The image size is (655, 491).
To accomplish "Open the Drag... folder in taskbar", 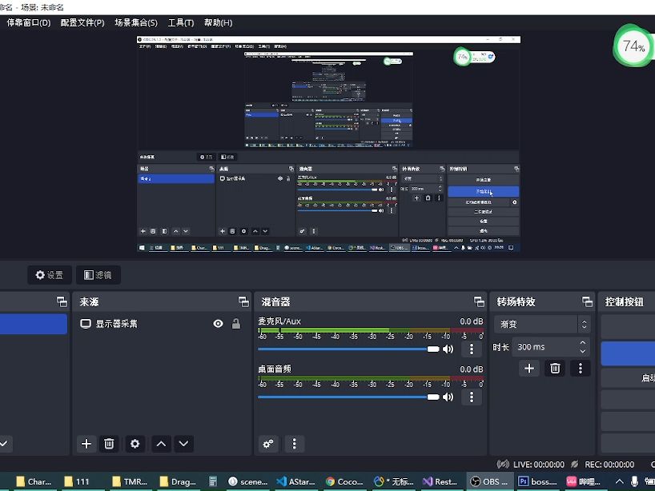I will click(178, 481).
